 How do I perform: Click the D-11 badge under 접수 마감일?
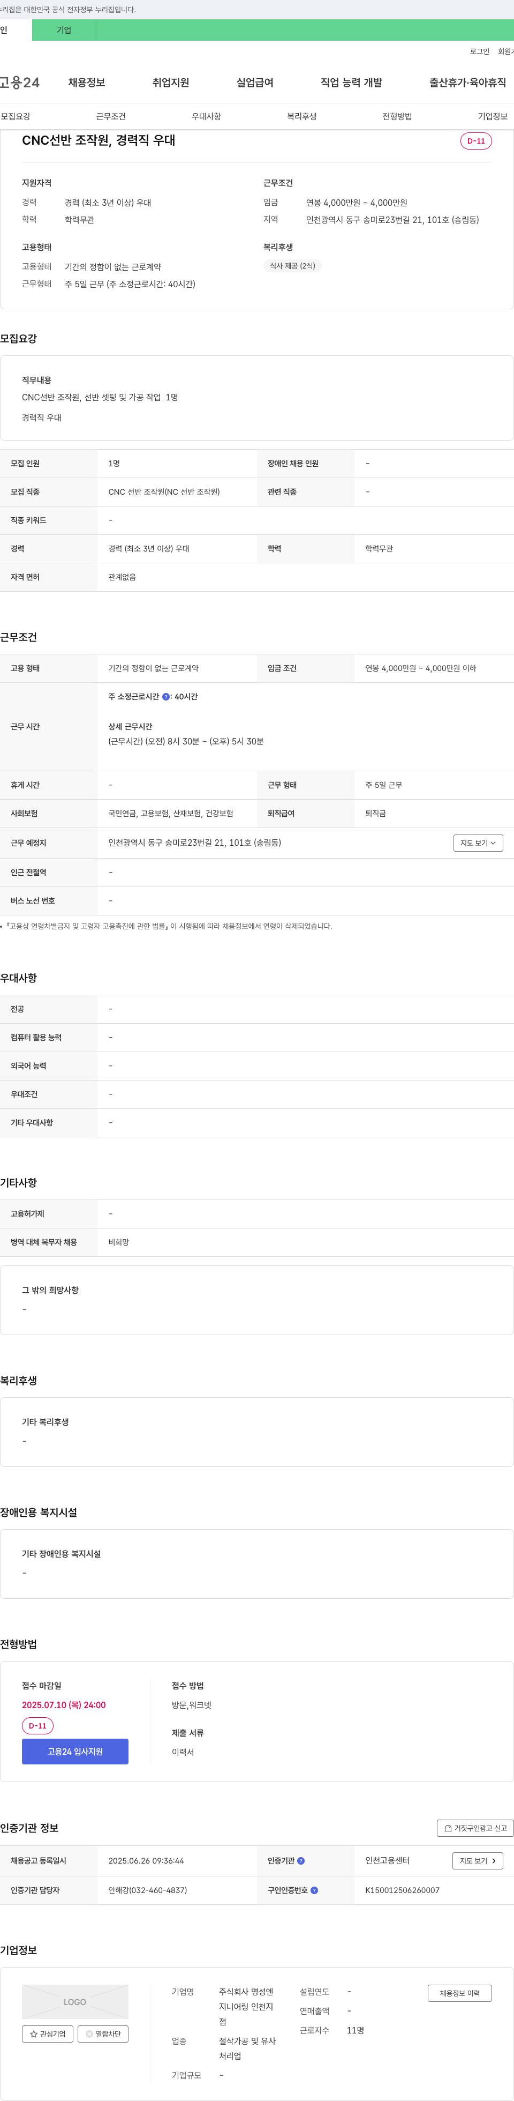point(37,1726)
